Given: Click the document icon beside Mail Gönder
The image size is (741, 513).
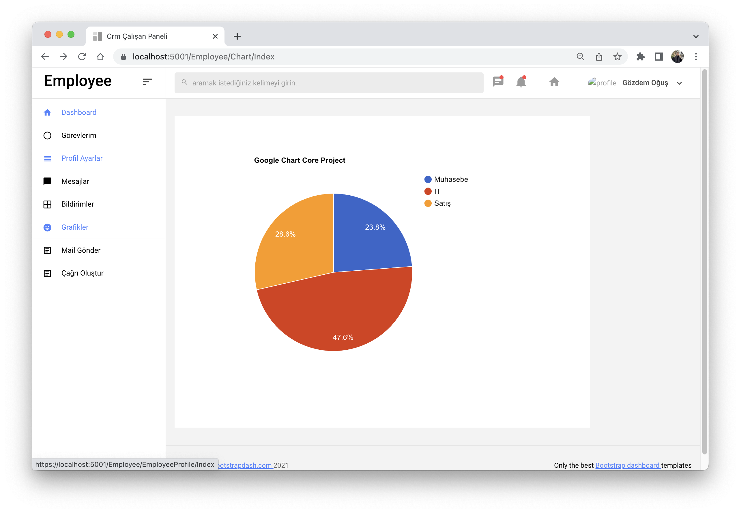Looking at the screenshot, I should 47,250.
